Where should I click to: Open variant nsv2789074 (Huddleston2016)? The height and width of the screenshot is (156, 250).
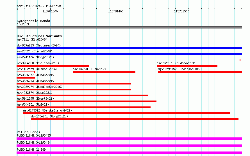[40, 87]
